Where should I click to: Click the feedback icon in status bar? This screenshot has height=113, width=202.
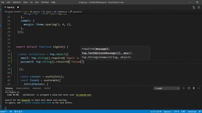[200, 112]
